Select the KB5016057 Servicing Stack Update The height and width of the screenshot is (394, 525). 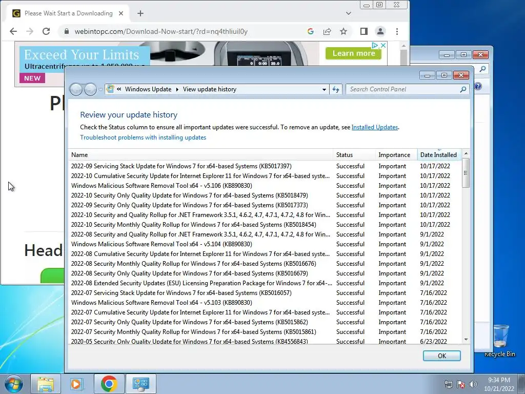pos(265,293)
